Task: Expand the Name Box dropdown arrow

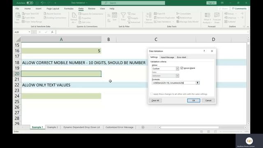Action: tap(29, 32)
